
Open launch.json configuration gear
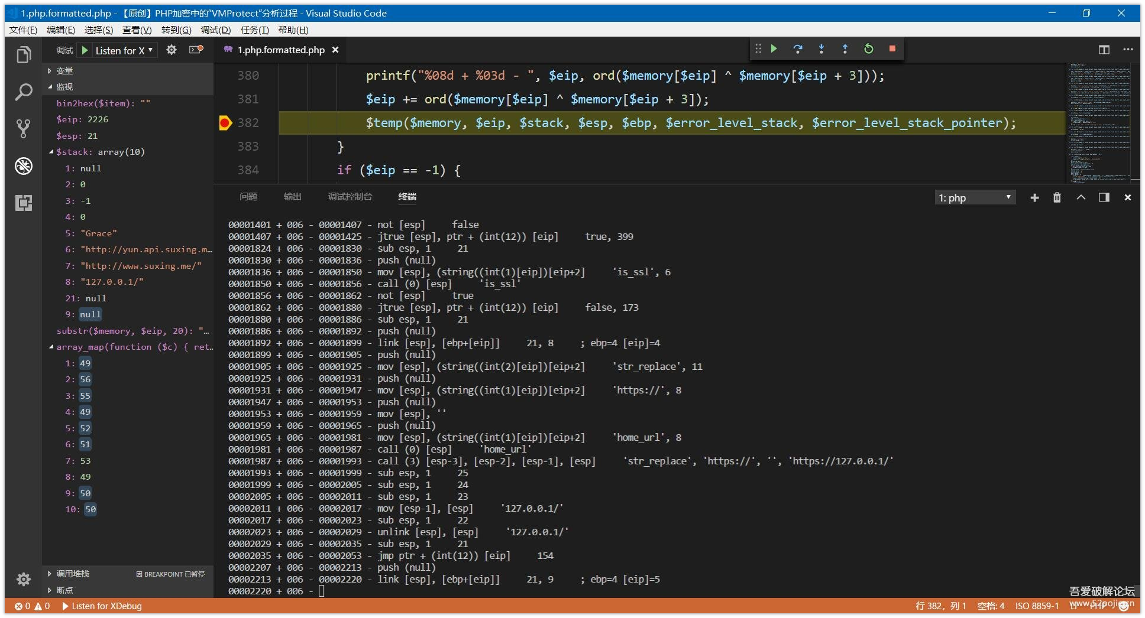click(x=172, y=50)
